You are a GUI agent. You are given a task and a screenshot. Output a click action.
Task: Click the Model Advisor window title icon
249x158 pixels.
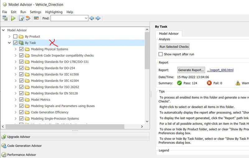click(x=5, y=5)
